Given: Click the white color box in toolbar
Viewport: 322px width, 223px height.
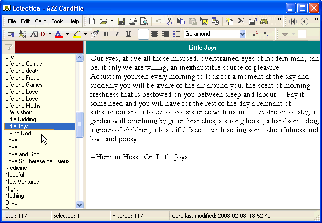Looking at the screenshot, I should coord(302,34).
